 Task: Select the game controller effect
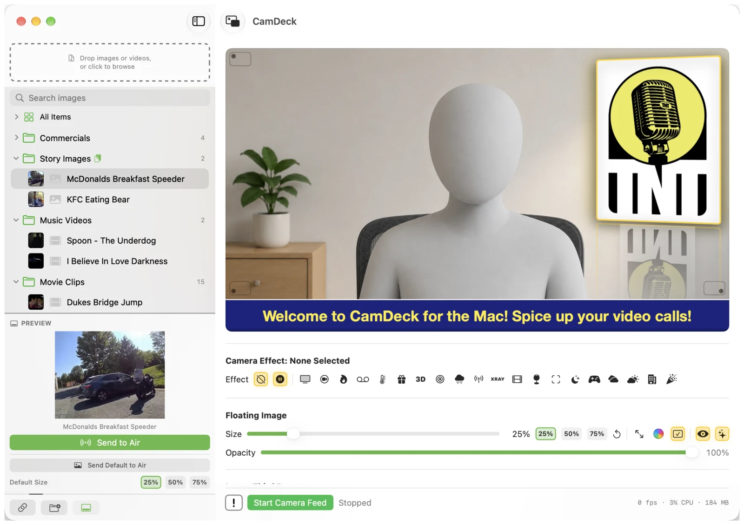pyautogui.click(x=594, y=379)
